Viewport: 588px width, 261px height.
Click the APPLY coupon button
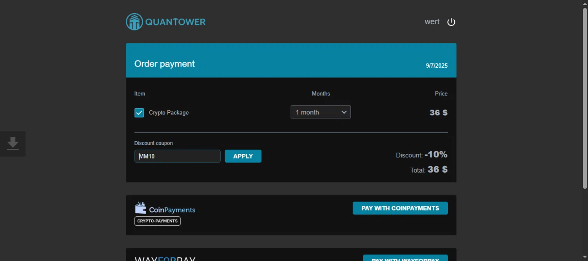point(243,156)
